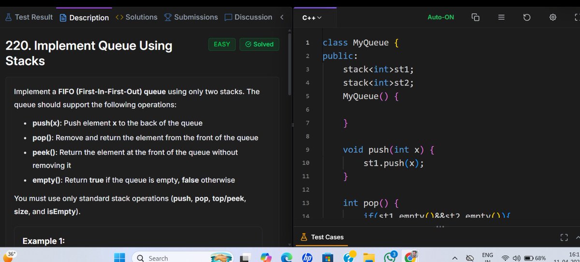Click the Solved status badge

click(259, 44)
